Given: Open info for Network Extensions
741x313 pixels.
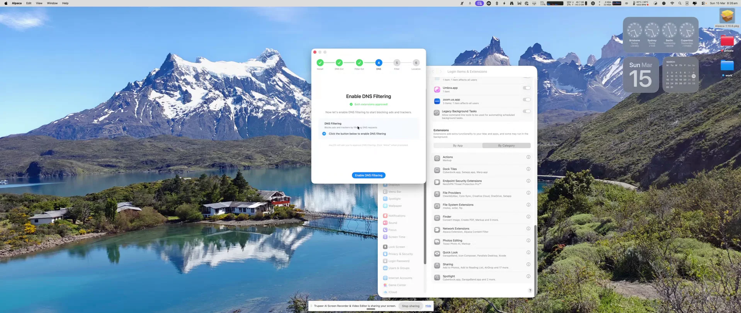Looking at the screenshot, I should [x=528, y=229].
